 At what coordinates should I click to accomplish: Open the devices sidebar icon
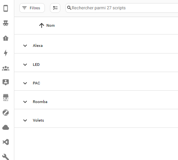coord(6,9)
